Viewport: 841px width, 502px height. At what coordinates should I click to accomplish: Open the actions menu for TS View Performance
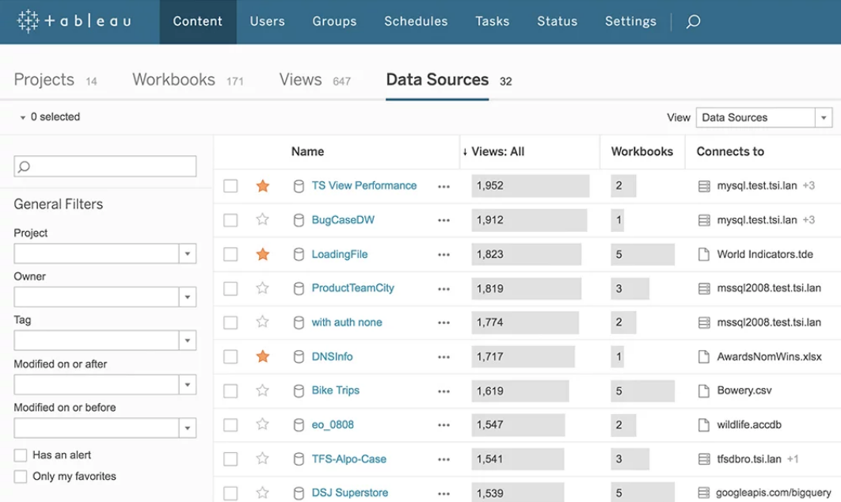coord(443,186)
